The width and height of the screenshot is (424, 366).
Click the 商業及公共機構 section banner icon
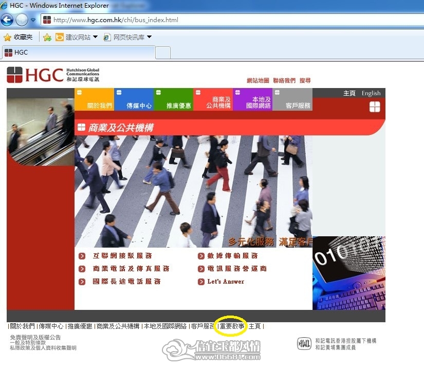[81, 127]
